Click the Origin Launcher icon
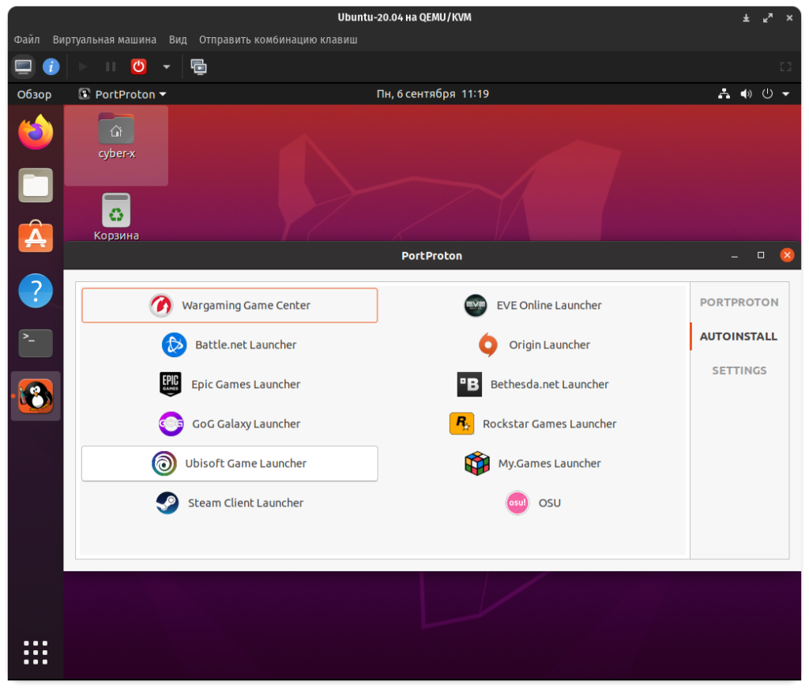 [x=488, y=345]
